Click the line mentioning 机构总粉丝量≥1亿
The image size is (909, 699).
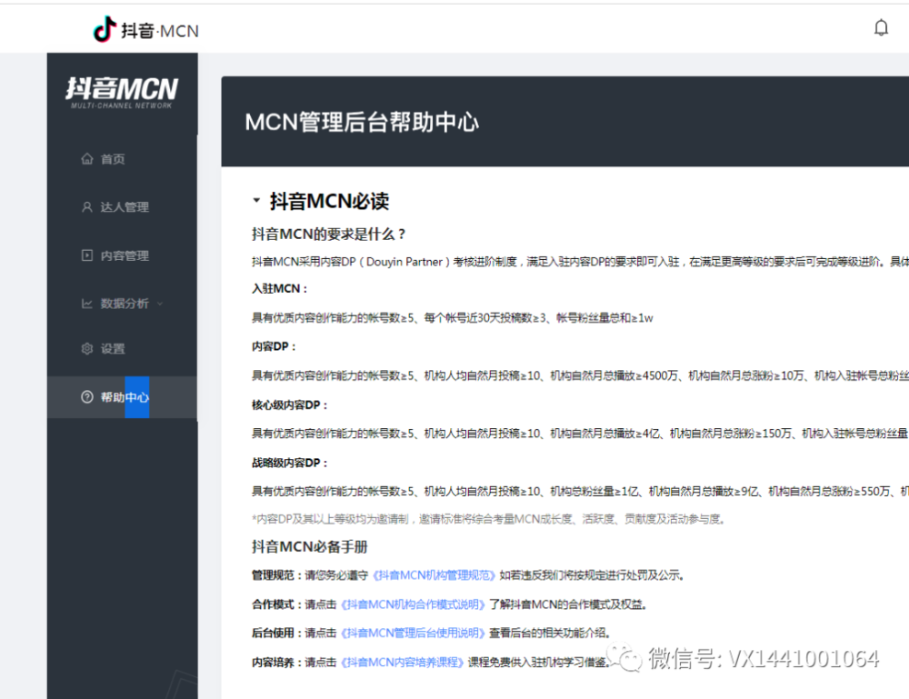coord(580,492)
